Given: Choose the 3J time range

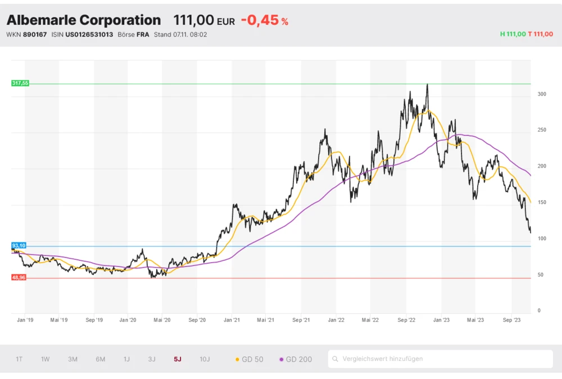Looking at the screenshot, I should point(152,359).
